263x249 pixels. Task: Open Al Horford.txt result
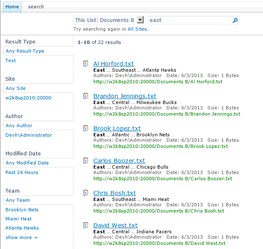[114, 64]
